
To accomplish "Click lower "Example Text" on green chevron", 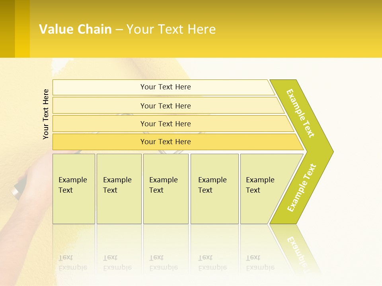I will click(302, 188).
